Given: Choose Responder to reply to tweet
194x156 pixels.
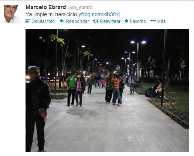Looking at the screenshot, I should (77, 21).
